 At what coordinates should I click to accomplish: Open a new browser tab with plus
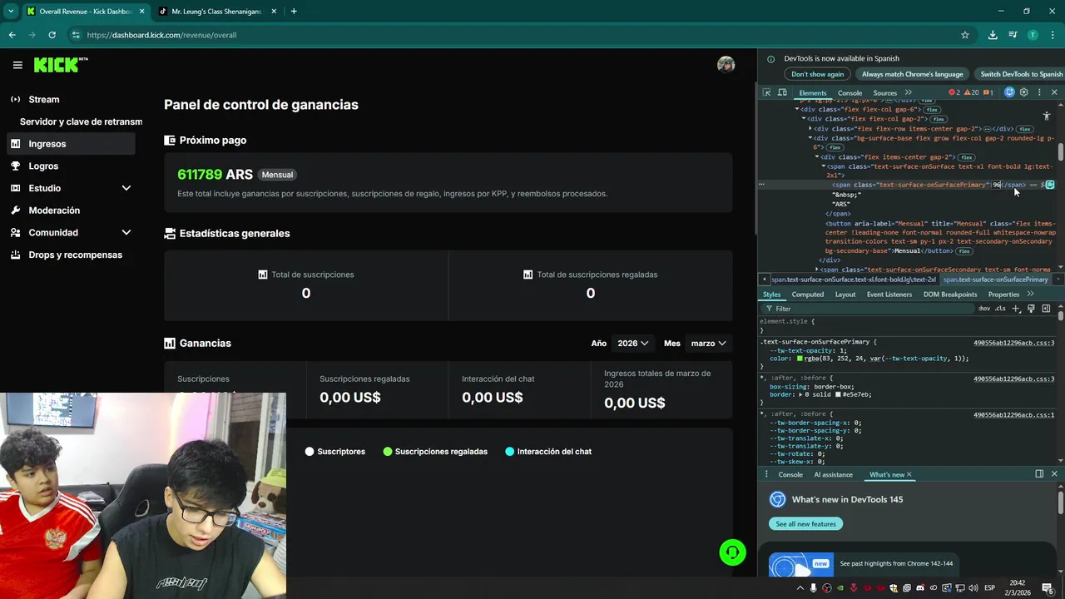(294, 12)
